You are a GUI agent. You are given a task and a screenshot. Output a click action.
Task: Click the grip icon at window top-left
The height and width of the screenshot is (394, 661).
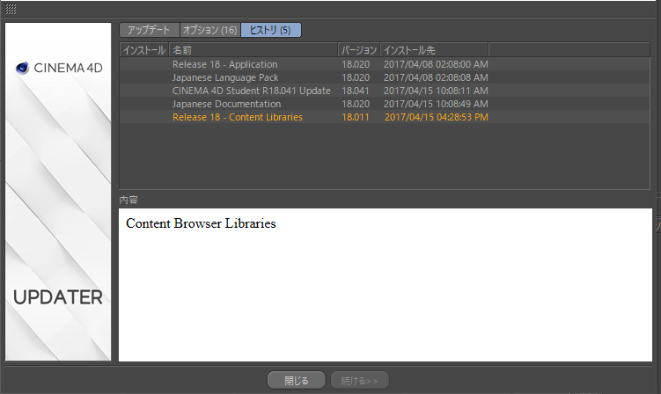(x=11, y=9)
